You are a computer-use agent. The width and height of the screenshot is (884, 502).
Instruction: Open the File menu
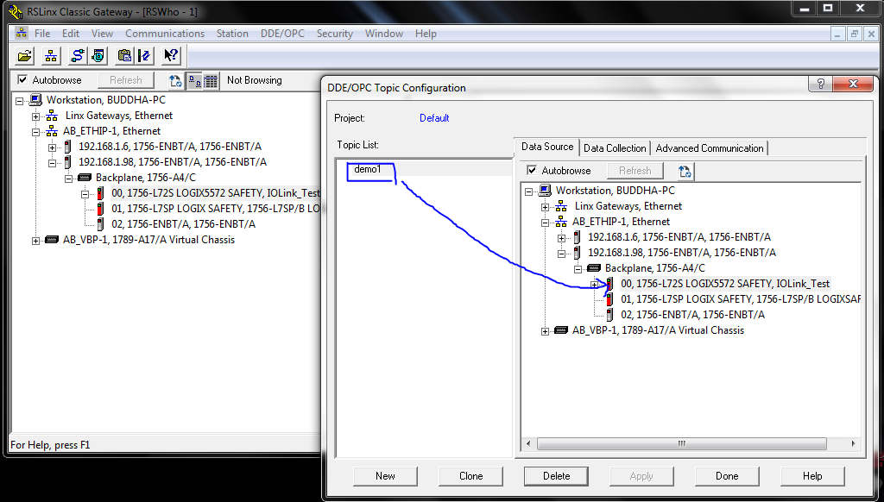42,34
